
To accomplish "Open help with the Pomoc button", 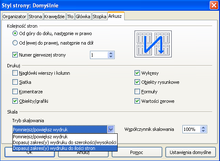I will pos(137,152).
